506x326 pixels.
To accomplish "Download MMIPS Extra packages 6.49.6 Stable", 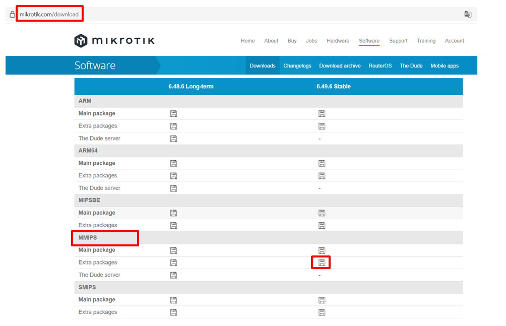I will [x=322, y=263].
